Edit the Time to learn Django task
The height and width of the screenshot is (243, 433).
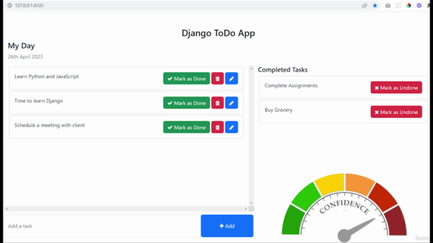click(x=231, y=103)
